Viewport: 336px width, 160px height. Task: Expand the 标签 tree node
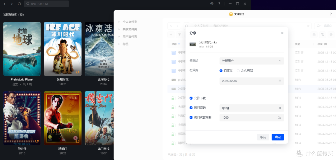[x=119, y=44]
